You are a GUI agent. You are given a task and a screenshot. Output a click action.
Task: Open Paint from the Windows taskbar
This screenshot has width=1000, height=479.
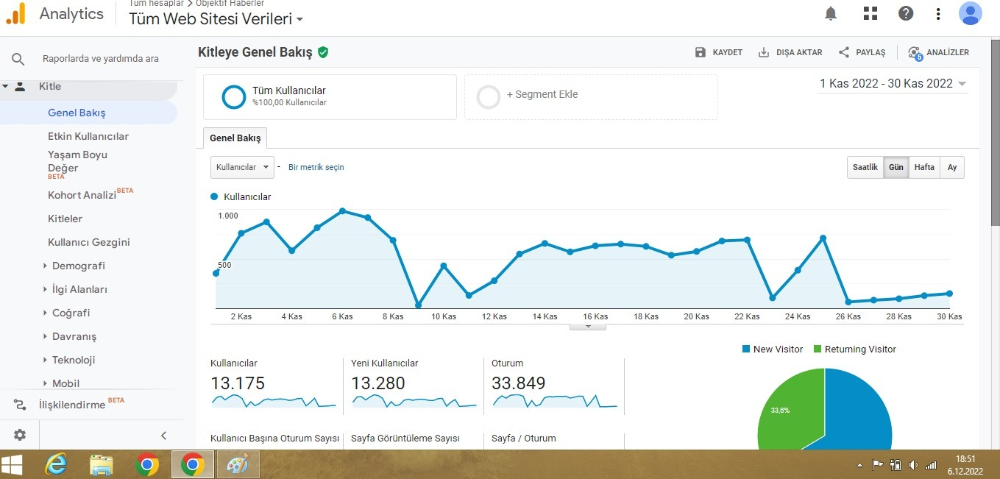[x=237, y=465]
